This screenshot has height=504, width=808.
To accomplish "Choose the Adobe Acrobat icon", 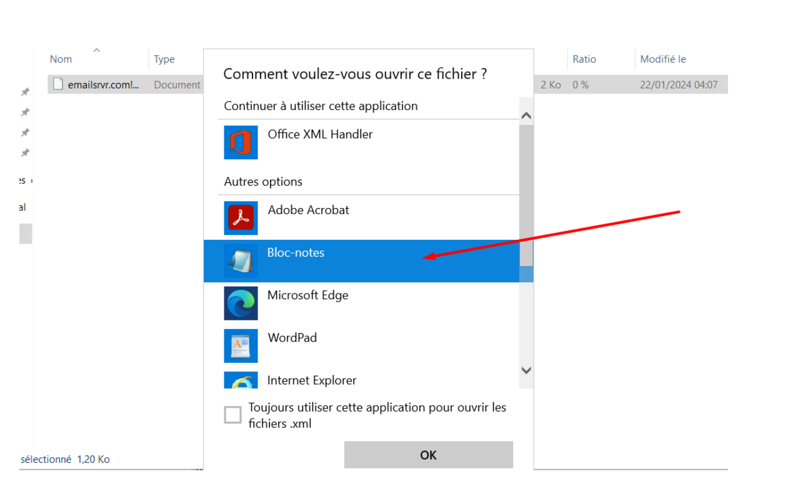I will click(241, 218).
